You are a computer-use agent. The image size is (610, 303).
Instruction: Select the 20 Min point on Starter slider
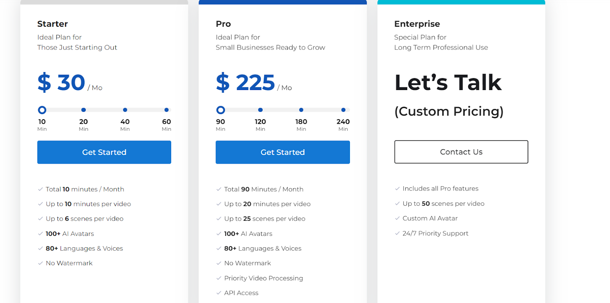point(83,110)
